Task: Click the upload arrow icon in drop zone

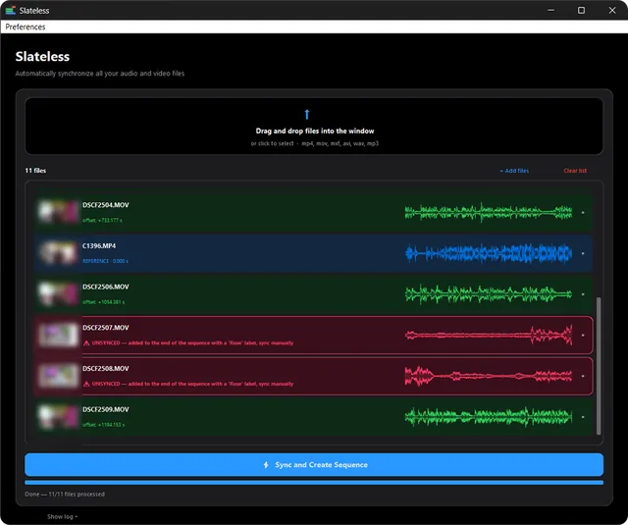Action: [307, 115]
